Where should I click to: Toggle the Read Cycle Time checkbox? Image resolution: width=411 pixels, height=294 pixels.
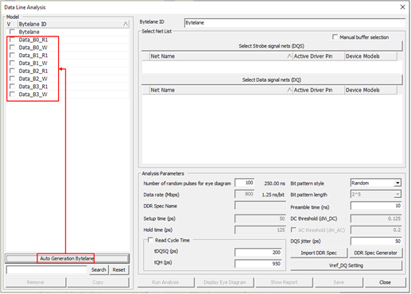tap(150, 240)
